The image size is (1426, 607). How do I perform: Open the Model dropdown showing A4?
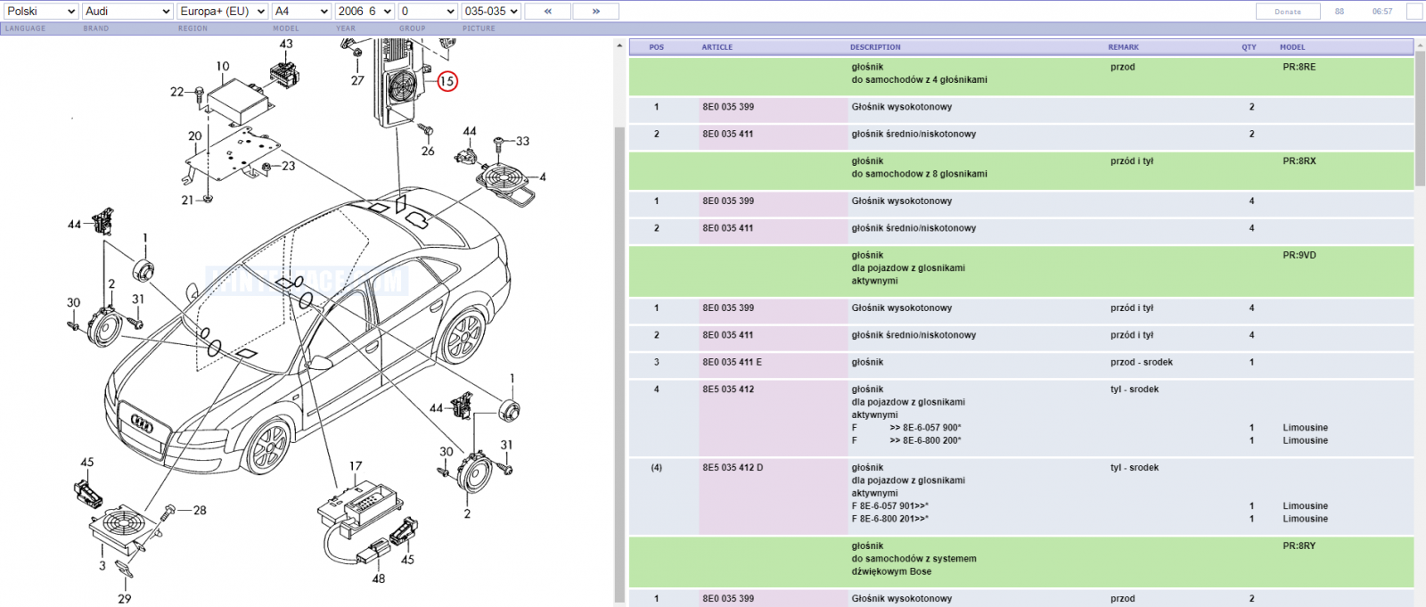point(301,12)
